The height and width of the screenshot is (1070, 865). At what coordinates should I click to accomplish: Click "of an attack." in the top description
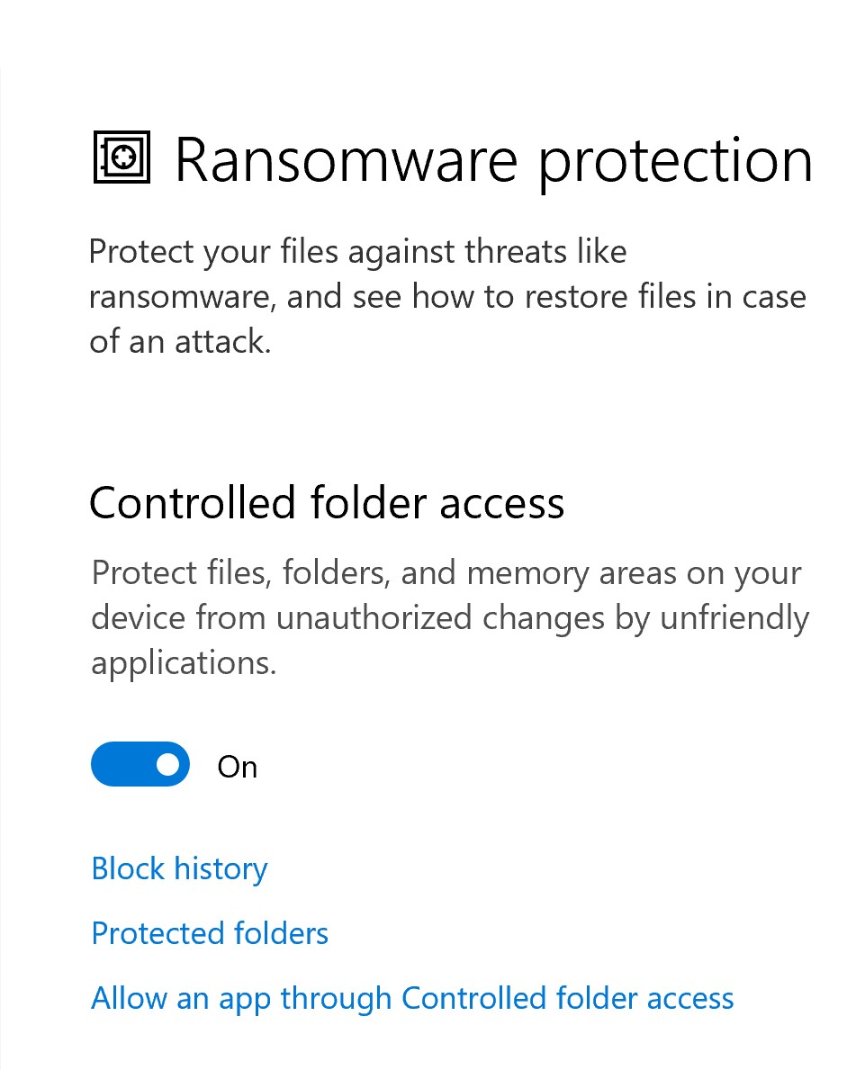[179, 342]
